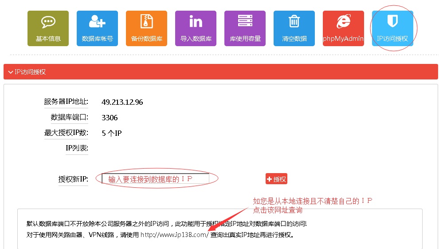Click the 清空数据 trash can tile
Viewport: 439px width, 249px height.
pyautogui.click(x=294, y=28)
